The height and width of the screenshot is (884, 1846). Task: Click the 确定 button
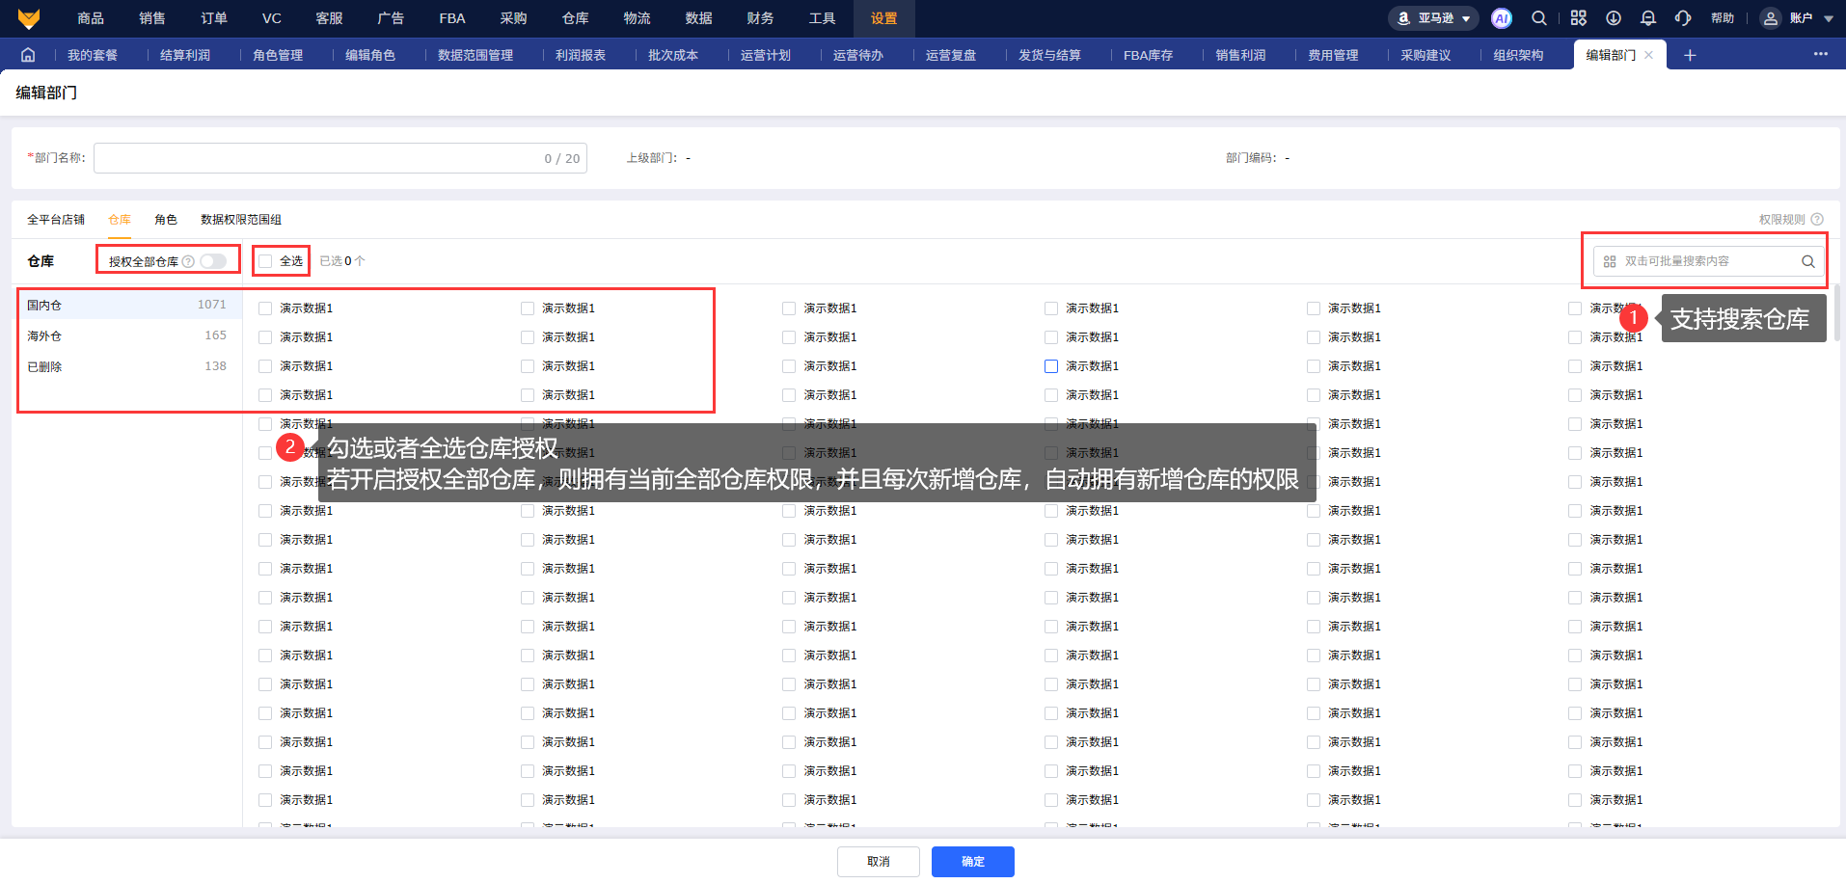click(x=972, y=862)
